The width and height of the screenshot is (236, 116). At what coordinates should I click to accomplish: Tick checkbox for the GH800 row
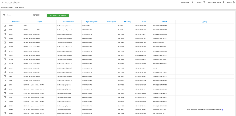click(5, 26)
